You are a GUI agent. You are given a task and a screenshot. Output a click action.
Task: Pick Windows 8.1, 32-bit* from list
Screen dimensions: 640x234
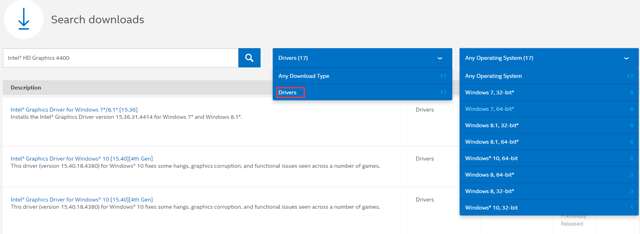coord(492,125)
